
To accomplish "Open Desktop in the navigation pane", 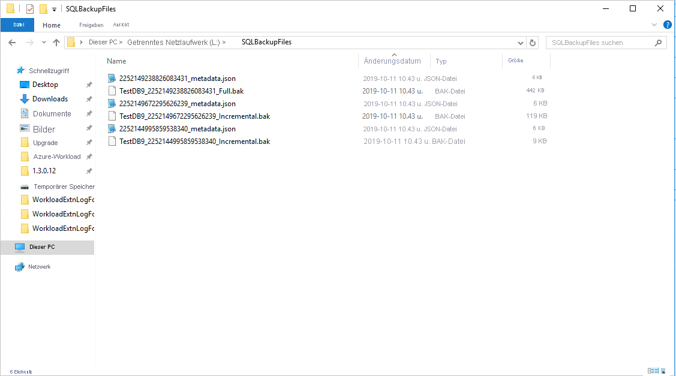I will 45,85.
